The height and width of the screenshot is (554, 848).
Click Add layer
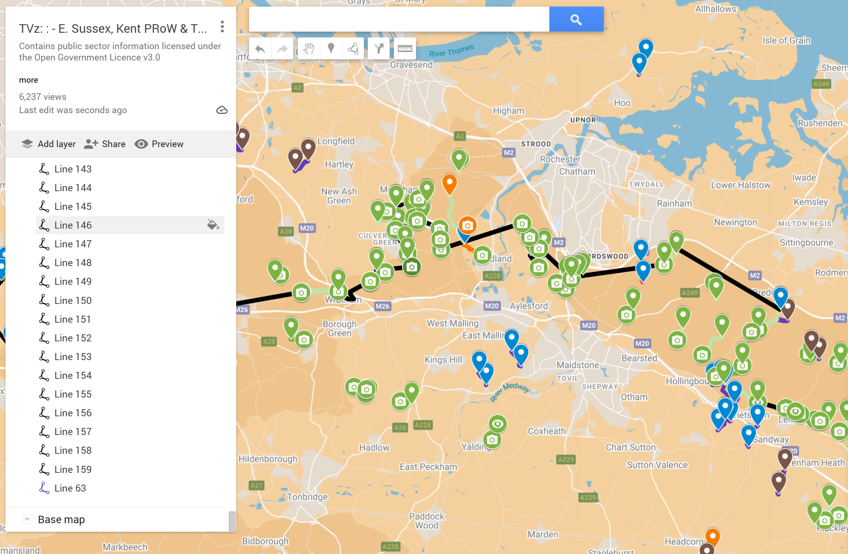[48, 144]
